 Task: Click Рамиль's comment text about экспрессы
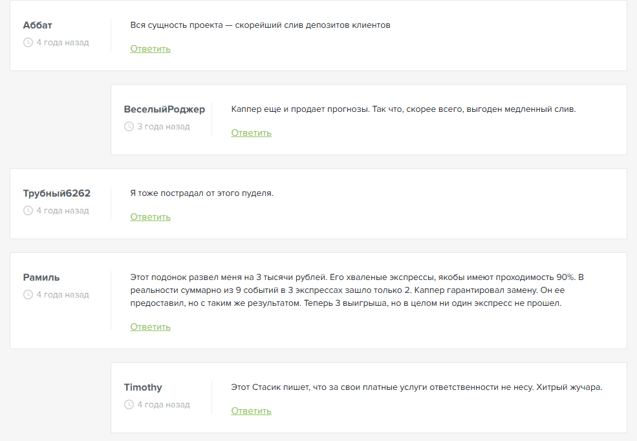[x=357, y=290]
